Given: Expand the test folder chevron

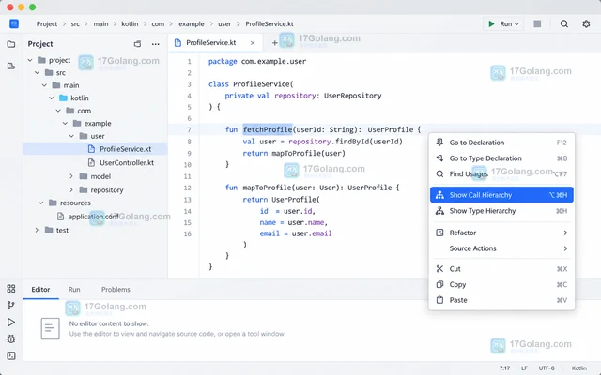Looking at the screenshot, I should coord(37,230).
